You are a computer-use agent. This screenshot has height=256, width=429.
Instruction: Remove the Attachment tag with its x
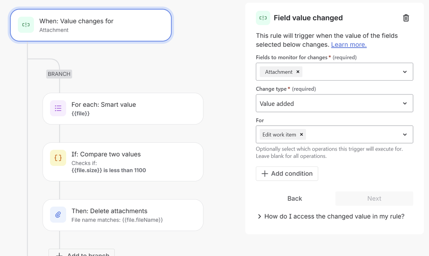[x=298, y=72]
